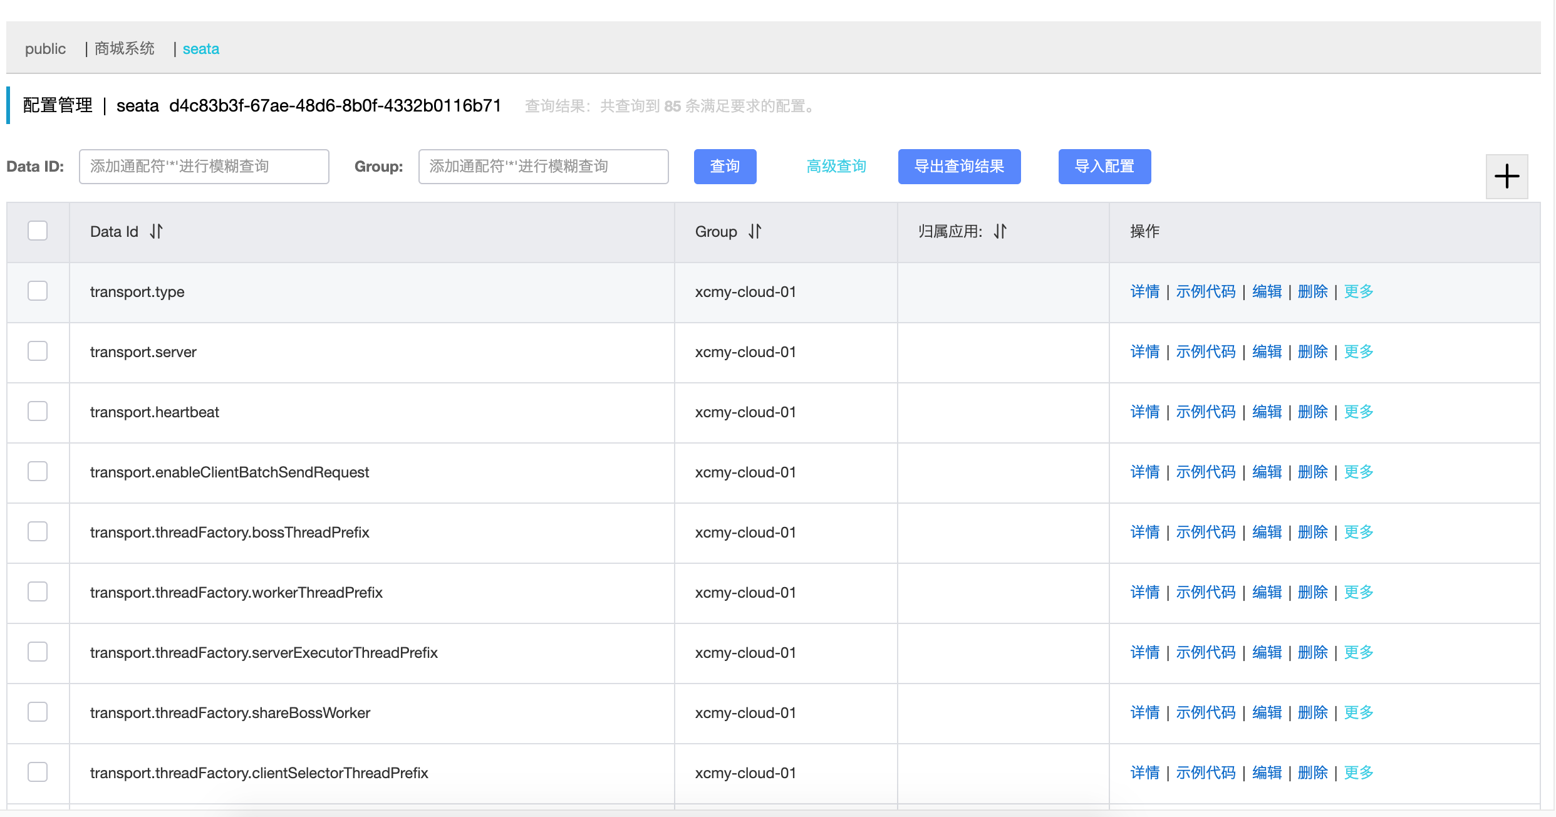Sort by 归属应用 column arrows

pos(1000,231)
